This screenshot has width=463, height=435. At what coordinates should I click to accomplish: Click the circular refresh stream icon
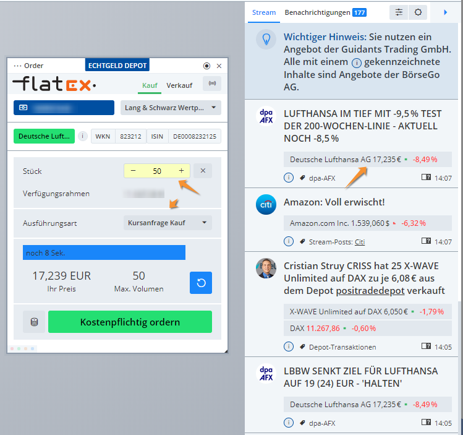click(x=418, y=12)
